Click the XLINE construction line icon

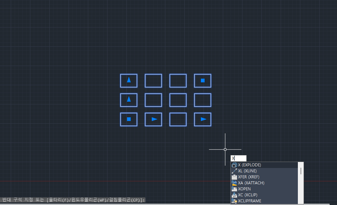point(234,171)
